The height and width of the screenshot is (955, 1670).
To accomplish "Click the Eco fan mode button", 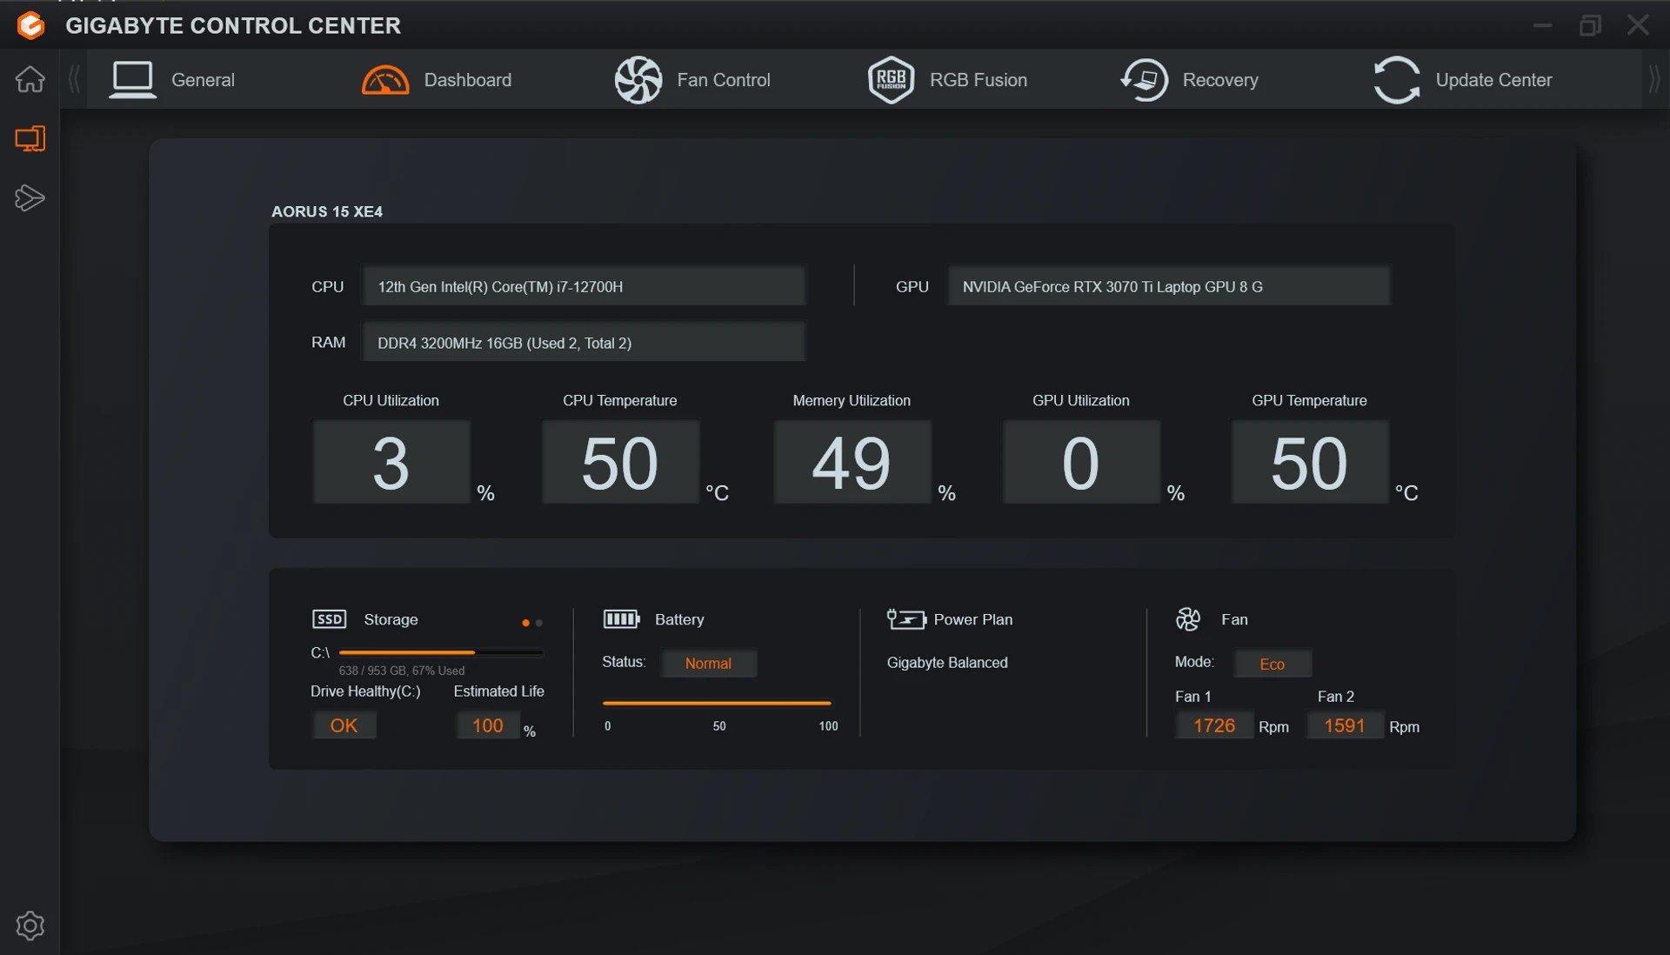I will 1272,664.
